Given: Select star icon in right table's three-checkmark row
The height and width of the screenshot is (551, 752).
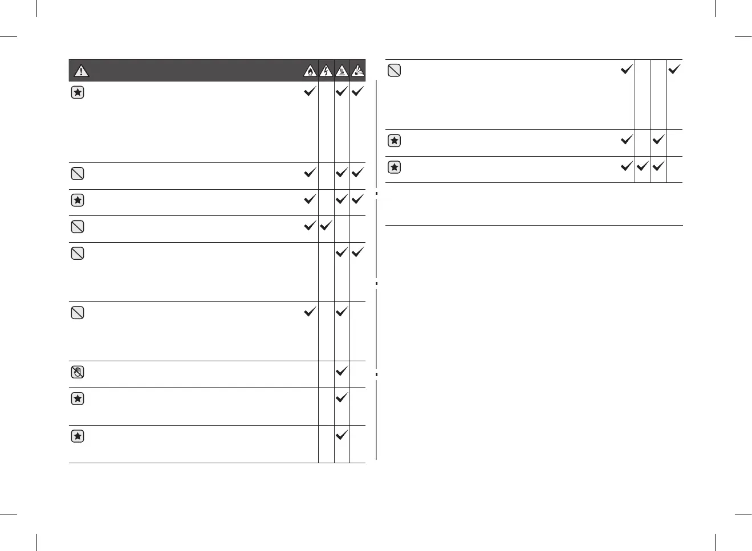Looking at the screenshot, I should [394, 168].
